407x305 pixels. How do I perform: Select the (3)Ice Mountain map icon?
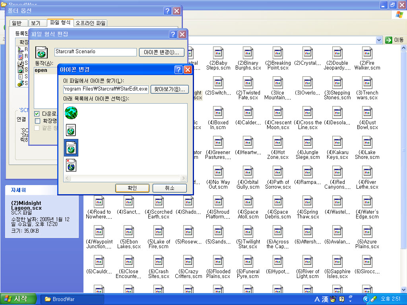click(278, 83)
